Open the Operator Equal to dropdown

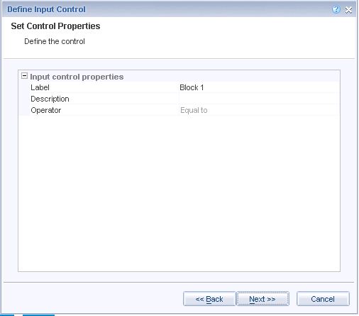coord(259,110)
